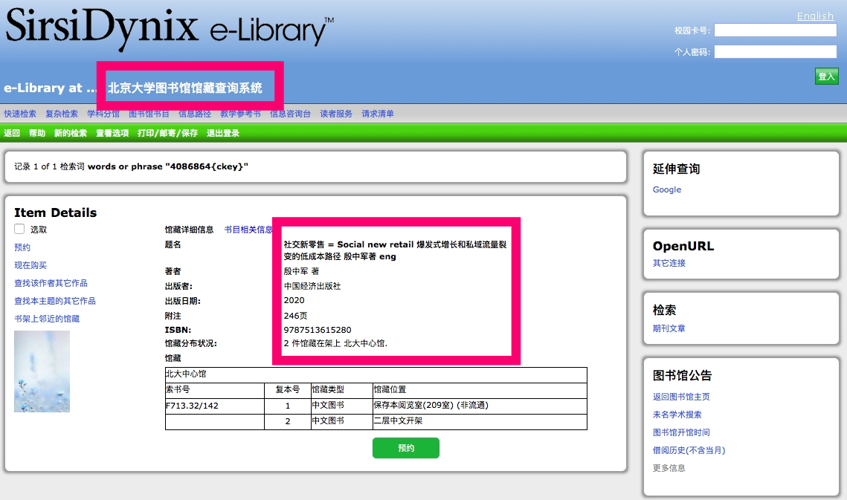847x500 pixels.
Task: Click 退出登录 in toolbar
Action: (223, 133)
